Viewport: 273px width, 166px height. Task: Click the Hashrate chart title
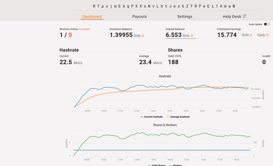click(x=165, y=76)
